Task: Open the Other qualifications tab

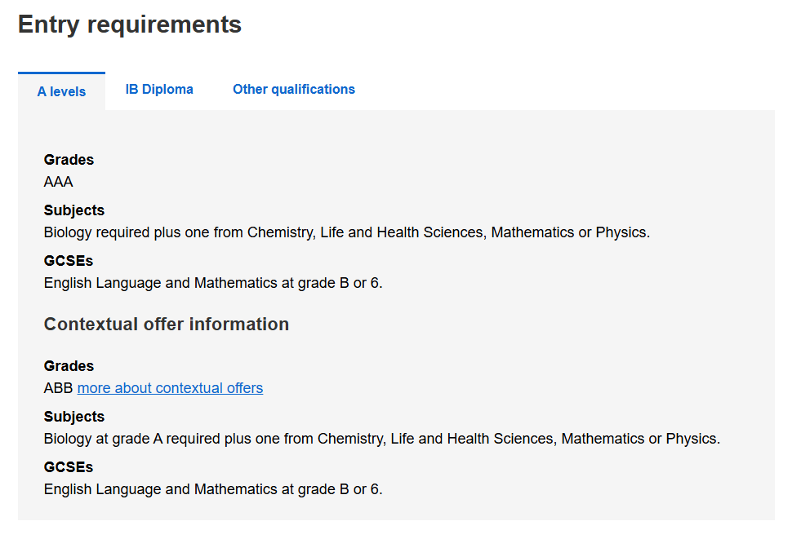Action: (294, 89)
